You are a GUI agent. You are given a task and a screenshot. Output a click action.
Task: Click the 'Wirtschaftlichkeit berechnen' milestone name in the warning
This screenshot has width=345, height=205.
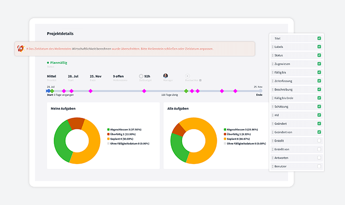pyautogui.click(x=91, y=49)
